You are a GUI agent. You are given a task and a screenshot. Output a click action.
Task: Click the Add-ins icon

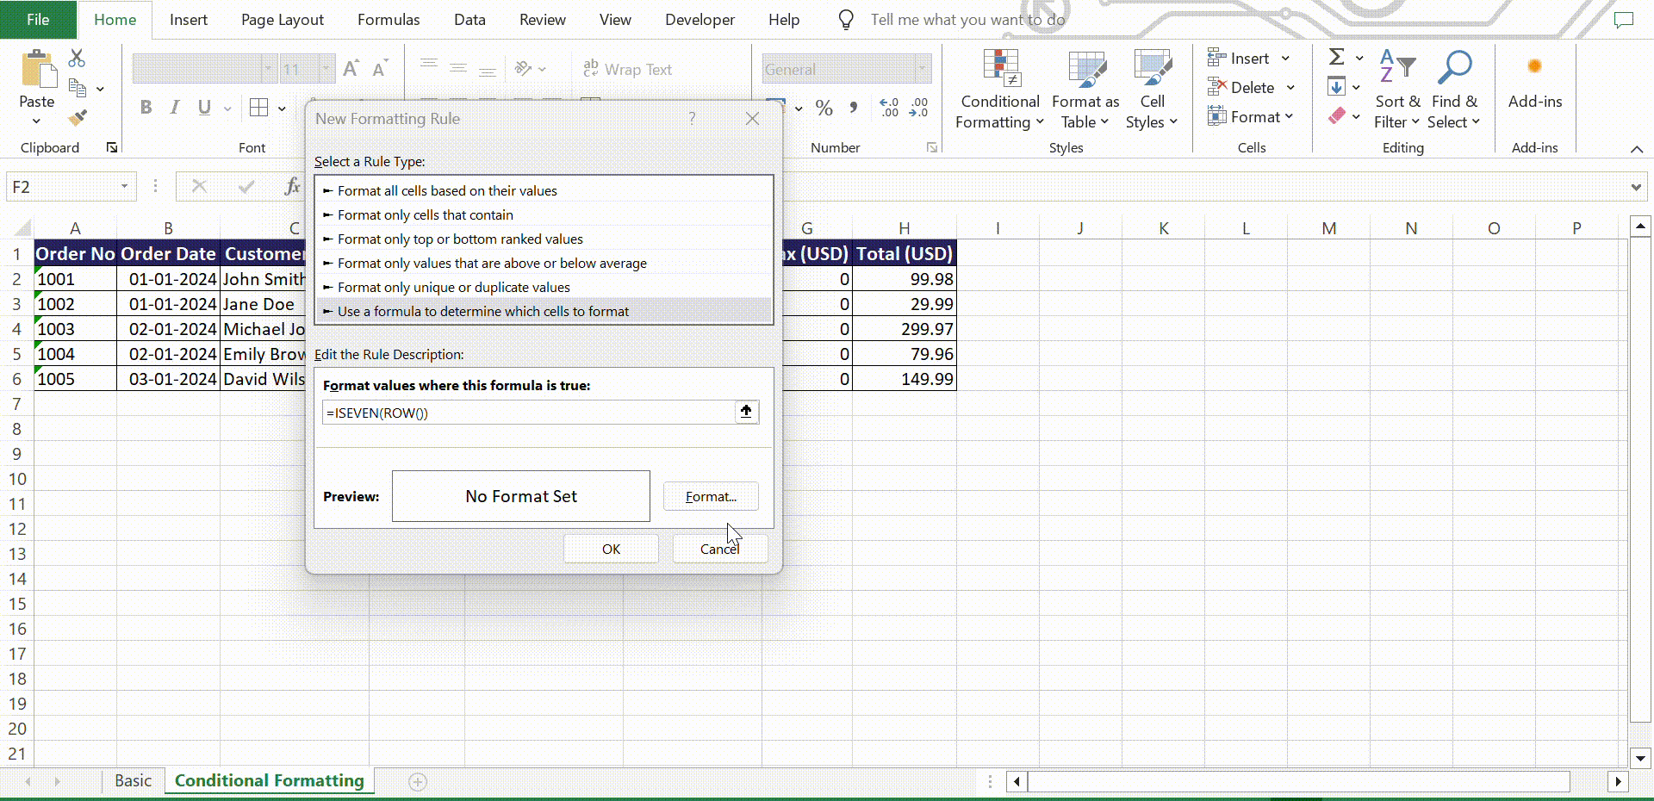click(1534, 67)
